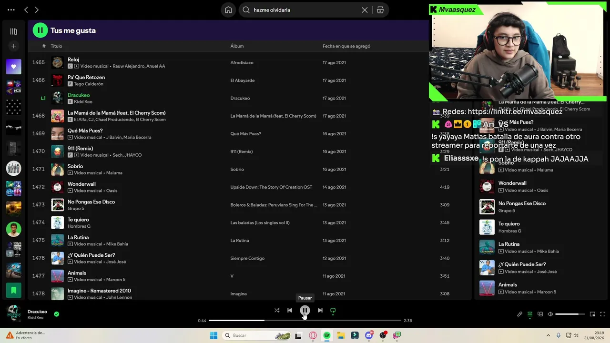This screenshot has width=610, height=343.
Task: Enter full screen mode
Action: pos(603,314)
